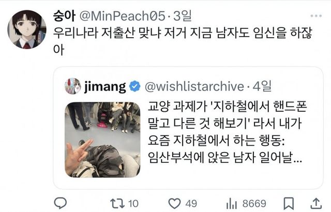The width and height of the screenshot is (331, 212).
Task: Click the blue verified badge next to jimang
Action: (134, 86)
